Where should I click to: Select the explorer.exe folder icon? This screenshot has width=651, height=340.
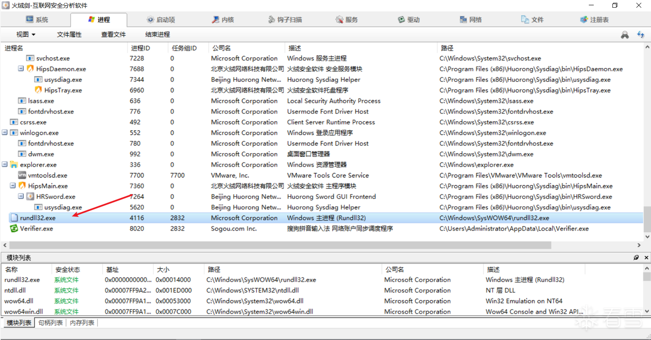14,165
